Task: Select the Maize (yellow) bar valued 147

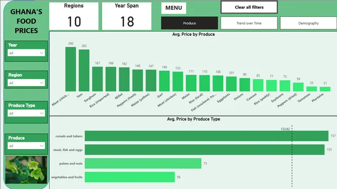Action: pyautogui.click(x=151, y=80)
